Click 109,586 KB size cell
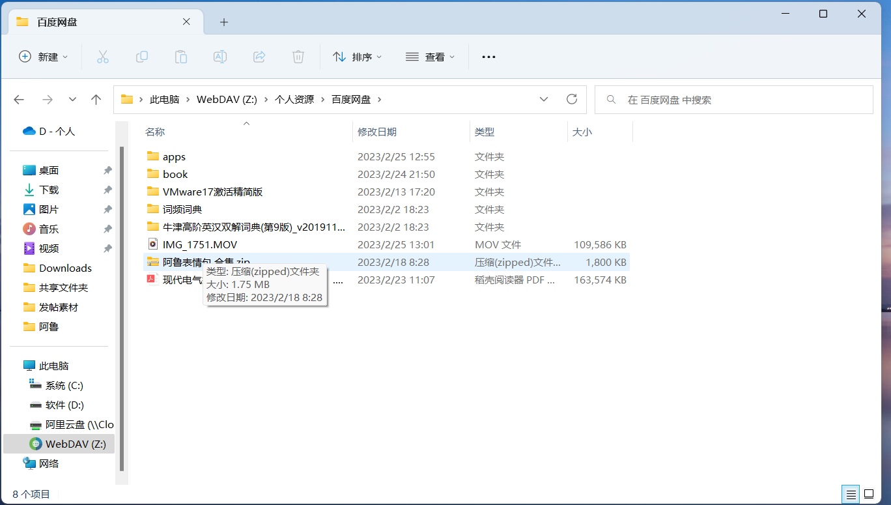 pyautogui.click(x=600, y=244)
